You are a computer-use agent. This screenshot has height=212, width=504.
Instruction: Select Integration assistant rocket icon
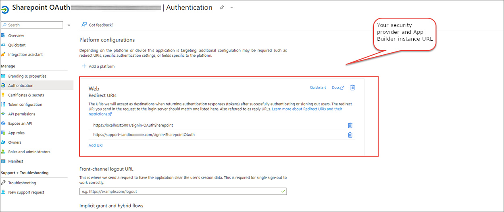coord(3,55)
